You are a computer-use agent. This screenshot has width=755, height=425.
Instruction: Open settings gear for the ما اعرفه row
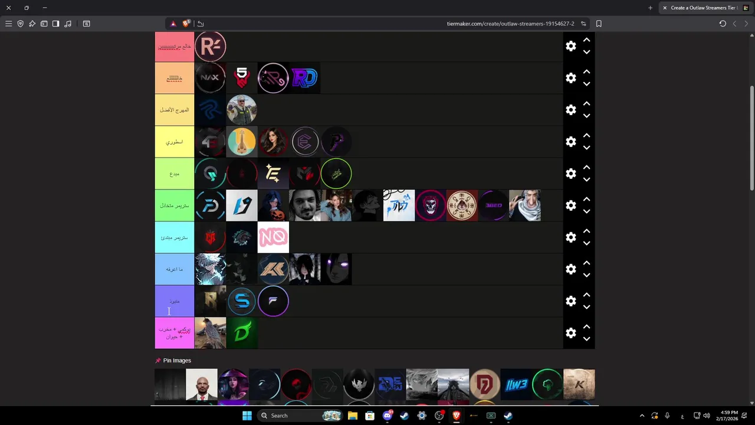(x=570, y=269)
